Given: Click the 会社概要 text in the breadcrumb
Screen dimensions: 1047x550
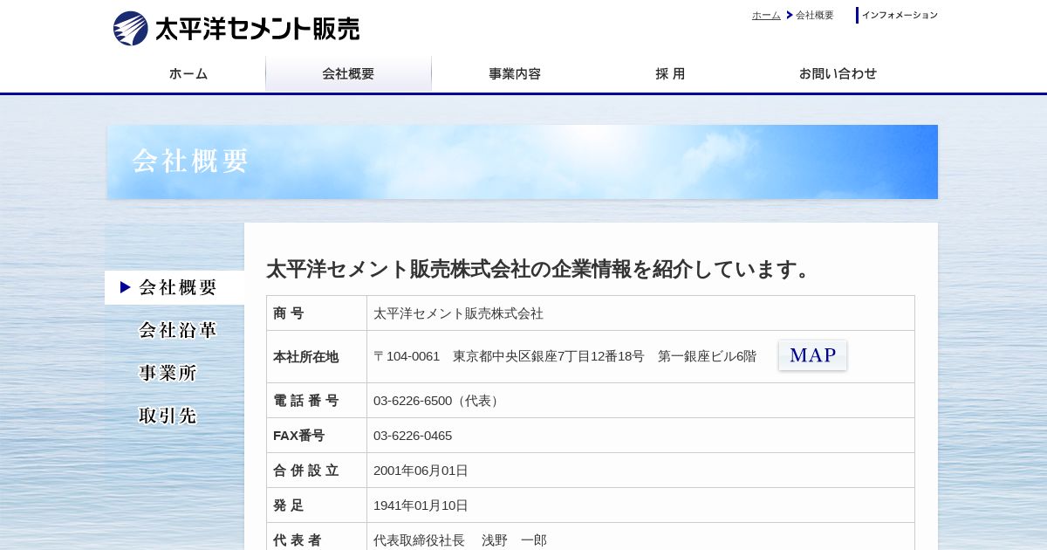Looking at the screenshot, I should (815, 15).
